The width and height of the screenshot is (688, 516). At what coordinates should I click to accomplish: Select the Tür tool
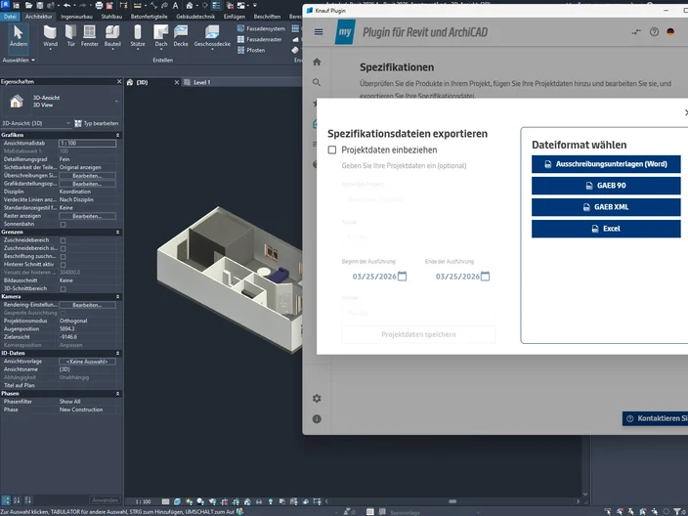(70, 35)
